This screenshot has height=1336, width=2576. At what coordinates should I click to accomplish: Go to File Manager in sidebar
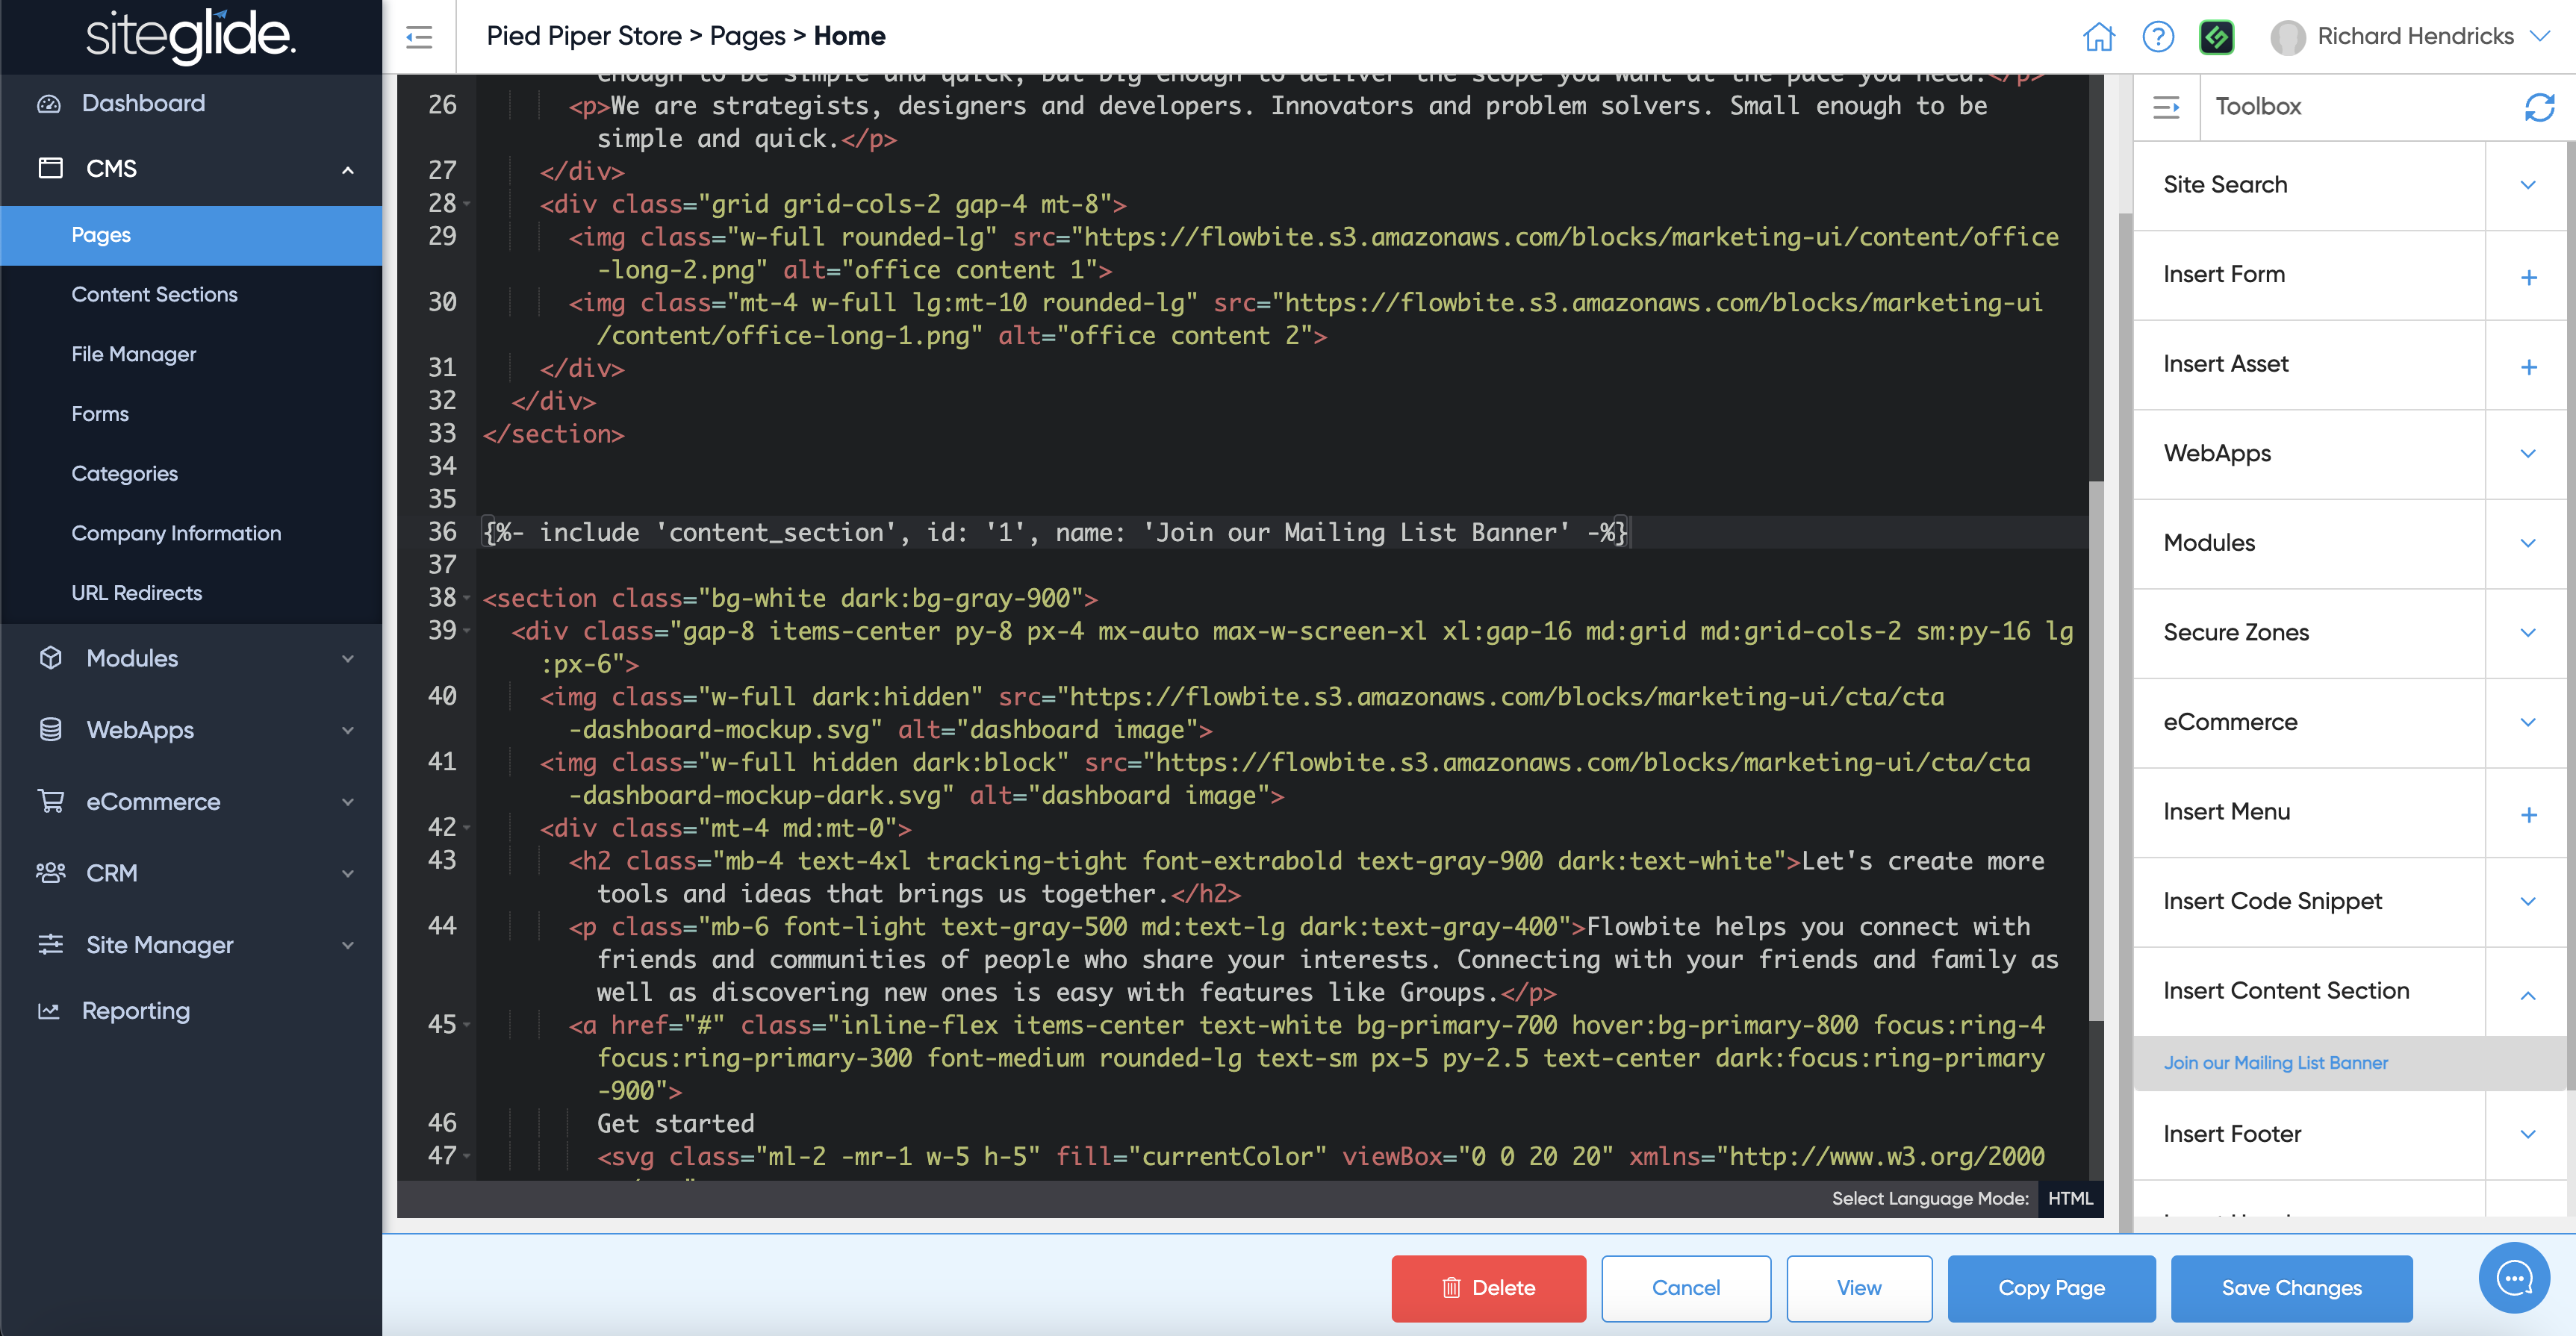coord(133,355)
